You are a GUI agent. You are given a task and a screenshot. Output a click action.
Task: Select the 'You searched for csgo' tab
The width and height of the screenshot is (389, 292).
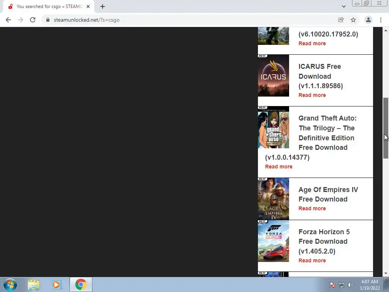pos(49,7)
